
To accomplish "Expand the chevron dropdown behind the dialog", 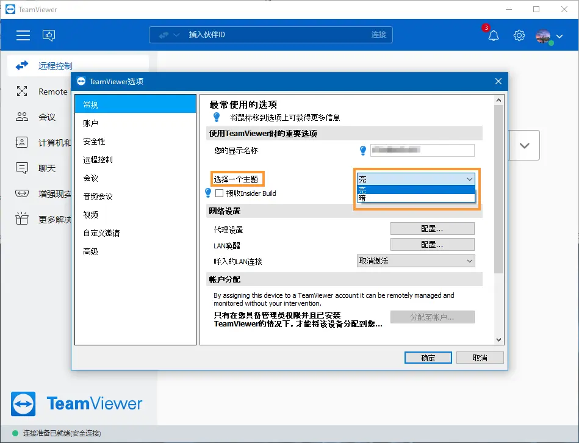I will pyautogui.click(x=524, y=145).
